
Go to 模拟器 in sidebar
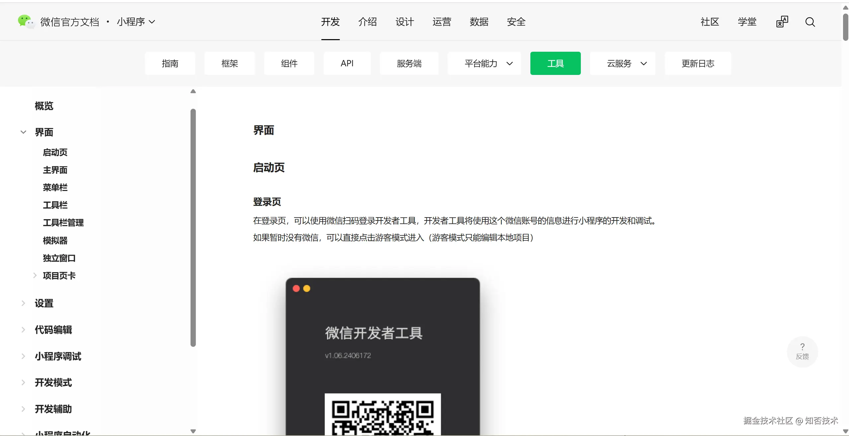tap(55, 240)
